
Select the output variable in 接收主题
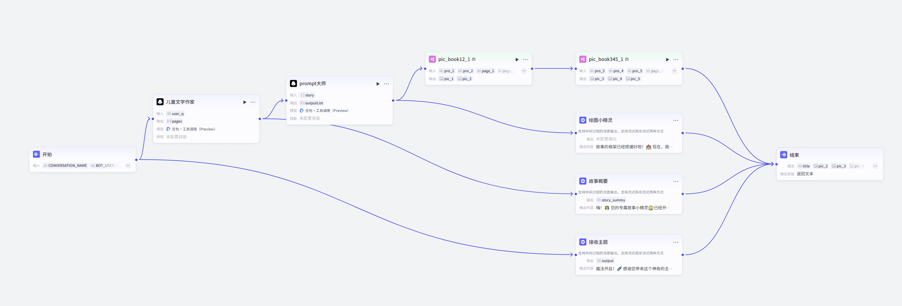[605, 261]
